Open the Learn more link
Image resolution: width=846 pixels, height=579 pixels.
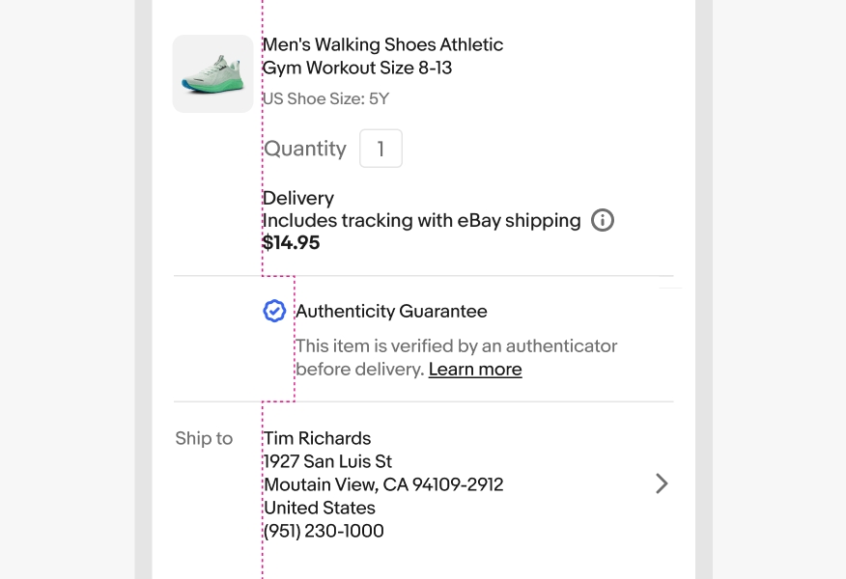tap(475, 370)
